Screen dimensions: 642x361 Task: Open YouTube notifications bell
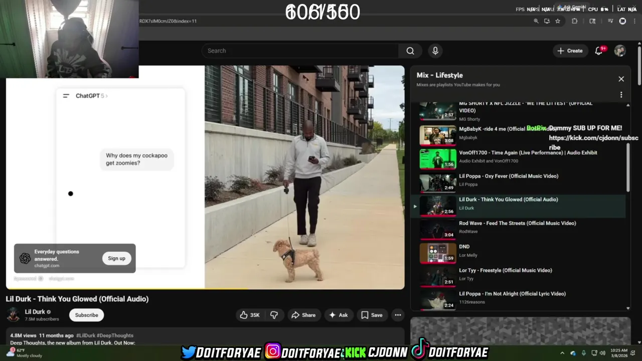point(599,51)
